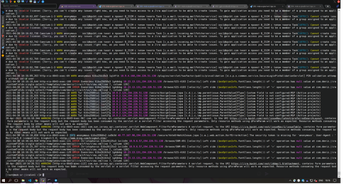The image size is (344, 184).
Task: Open the bing.com/bingbot.htm link
Action: tap(83, 138)
